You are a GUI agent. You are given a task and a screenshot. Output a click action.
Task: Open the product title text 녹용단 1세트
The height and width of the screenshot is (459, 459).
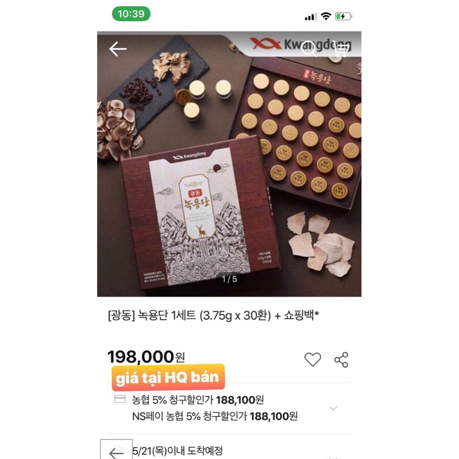(213, 316)
